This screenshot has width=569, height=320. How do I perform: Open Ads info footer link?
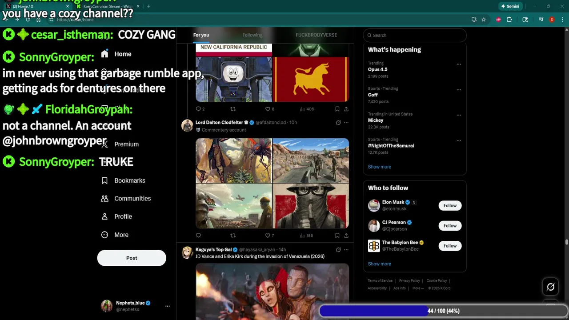tap(399, 288)
